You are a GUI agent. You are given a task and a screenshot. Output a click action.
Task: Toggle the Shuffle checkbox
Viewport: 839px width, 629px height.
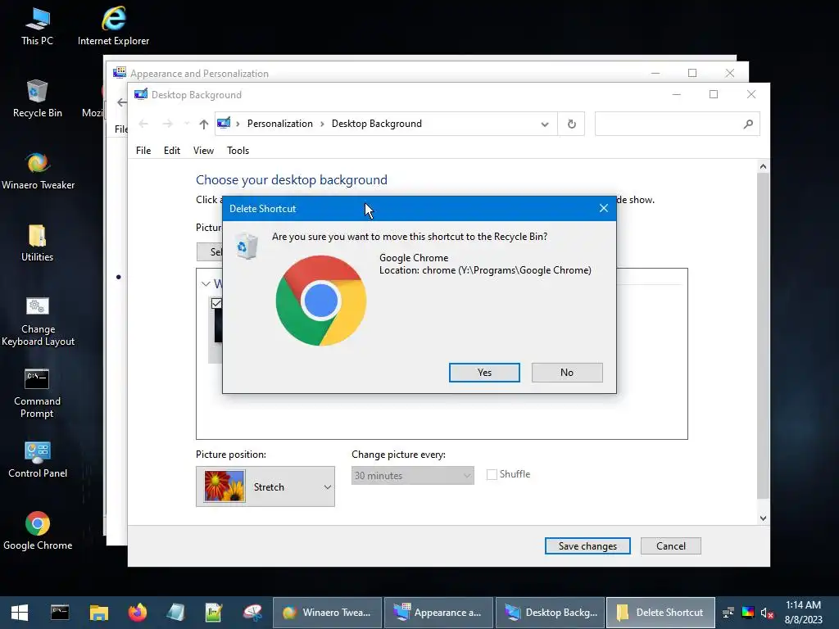click(492, 474)
